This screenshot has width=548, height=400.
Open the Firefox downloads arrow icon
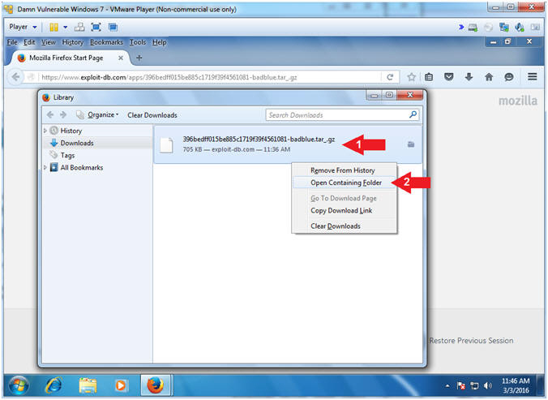469,77
